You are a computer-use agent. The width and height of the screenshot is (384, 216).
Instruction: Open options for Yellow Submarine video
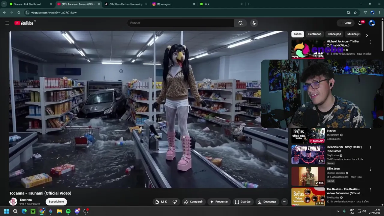coord(370,190)
